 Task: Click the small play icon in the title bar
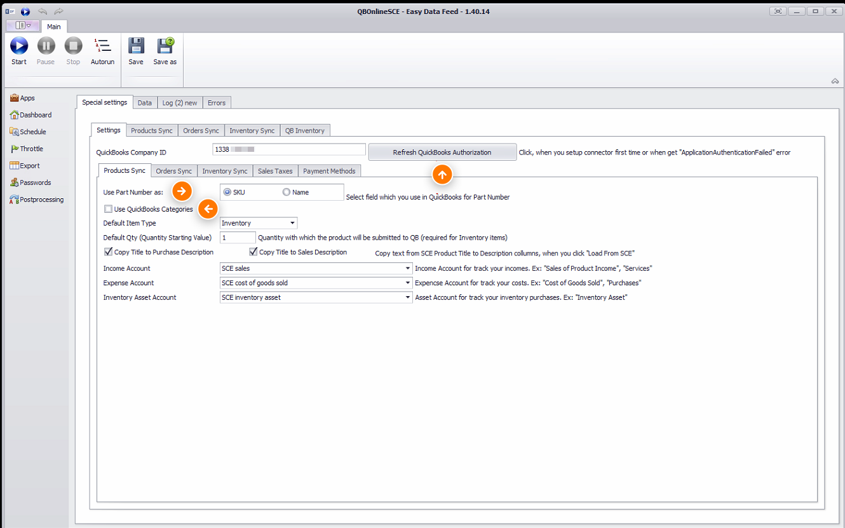25,11
